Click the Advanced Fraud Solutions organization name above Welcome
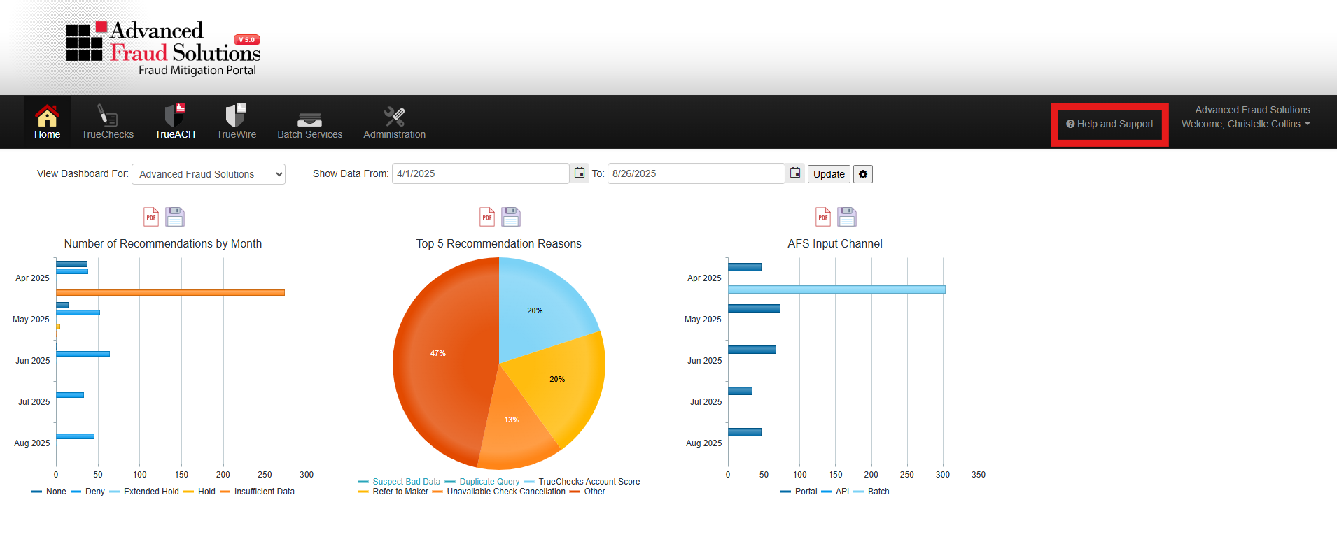 tap(1252, 110)
